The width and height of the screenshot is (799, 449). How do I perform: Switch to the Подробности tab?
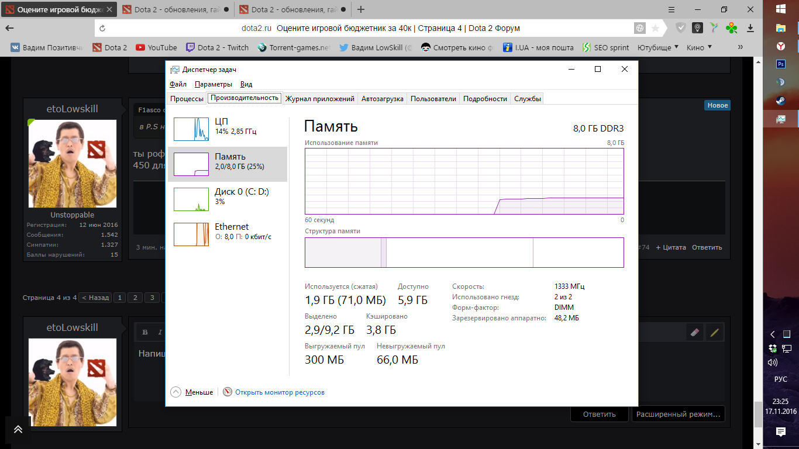(485, 99)
